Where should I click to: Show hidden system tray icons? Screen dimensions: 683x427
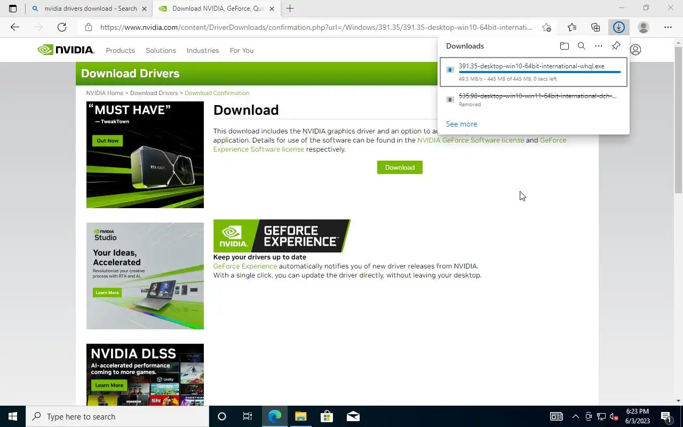(x=575, y=416)
